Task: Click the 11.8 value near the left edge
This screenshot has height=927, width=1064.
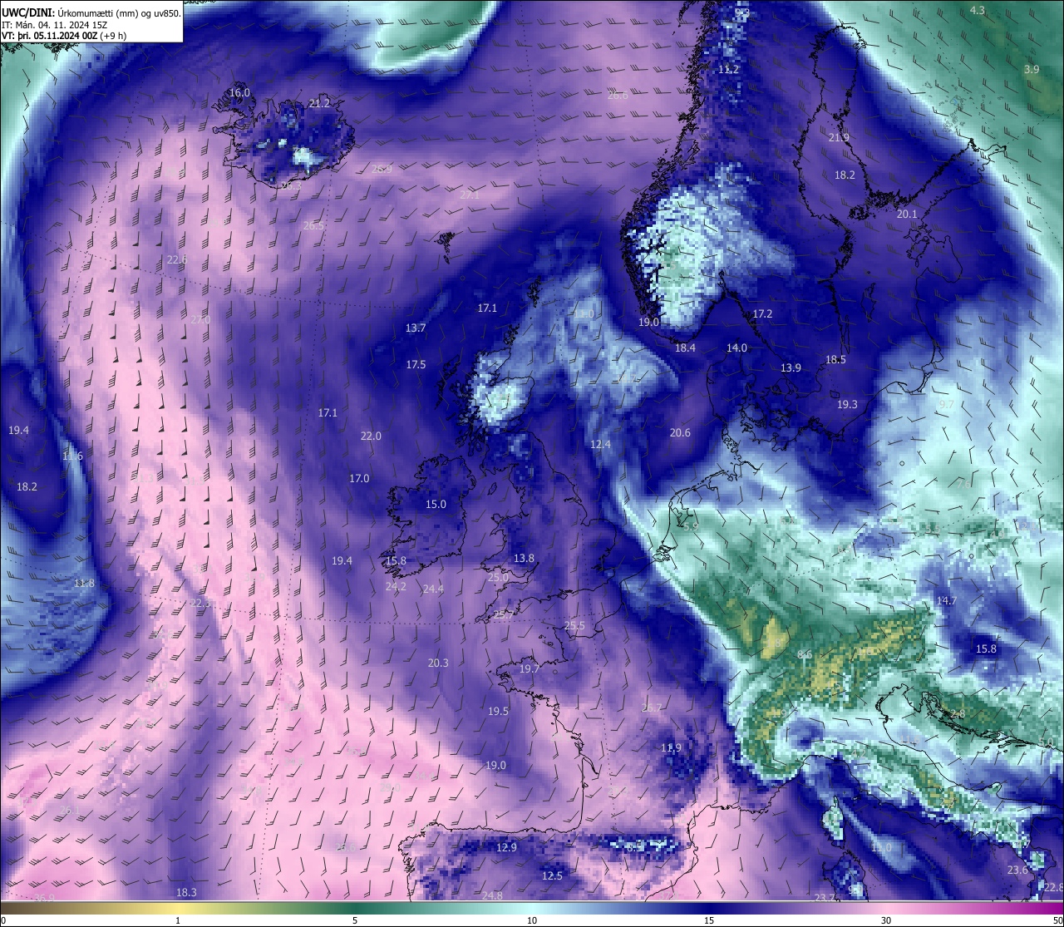Action: pyautogui.click(x=84, y=583)
